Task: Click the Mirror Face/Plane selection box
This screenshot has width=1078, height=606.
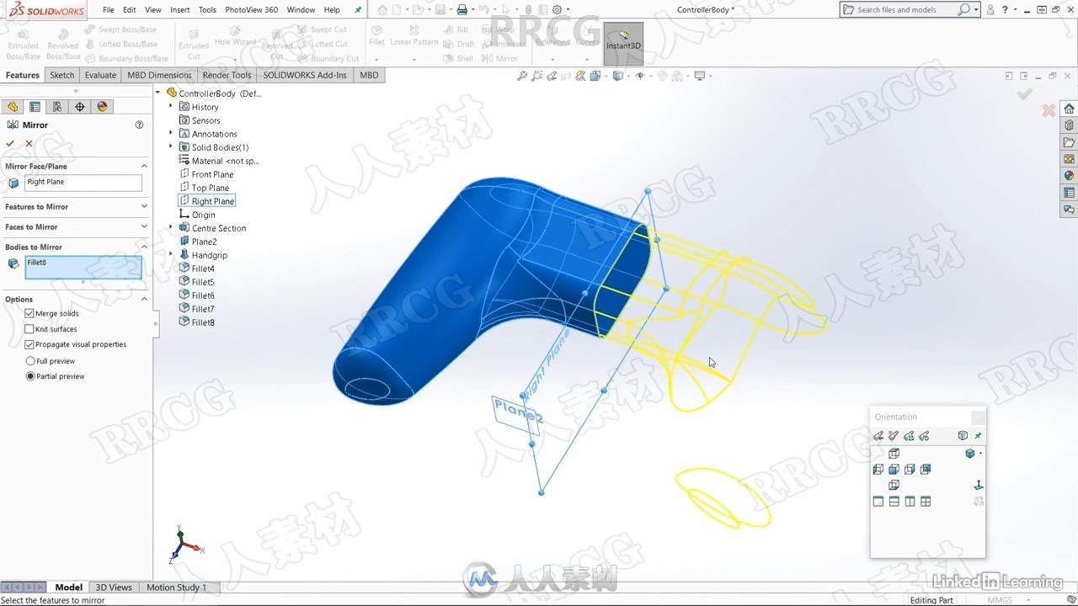Action: point(83,183)
